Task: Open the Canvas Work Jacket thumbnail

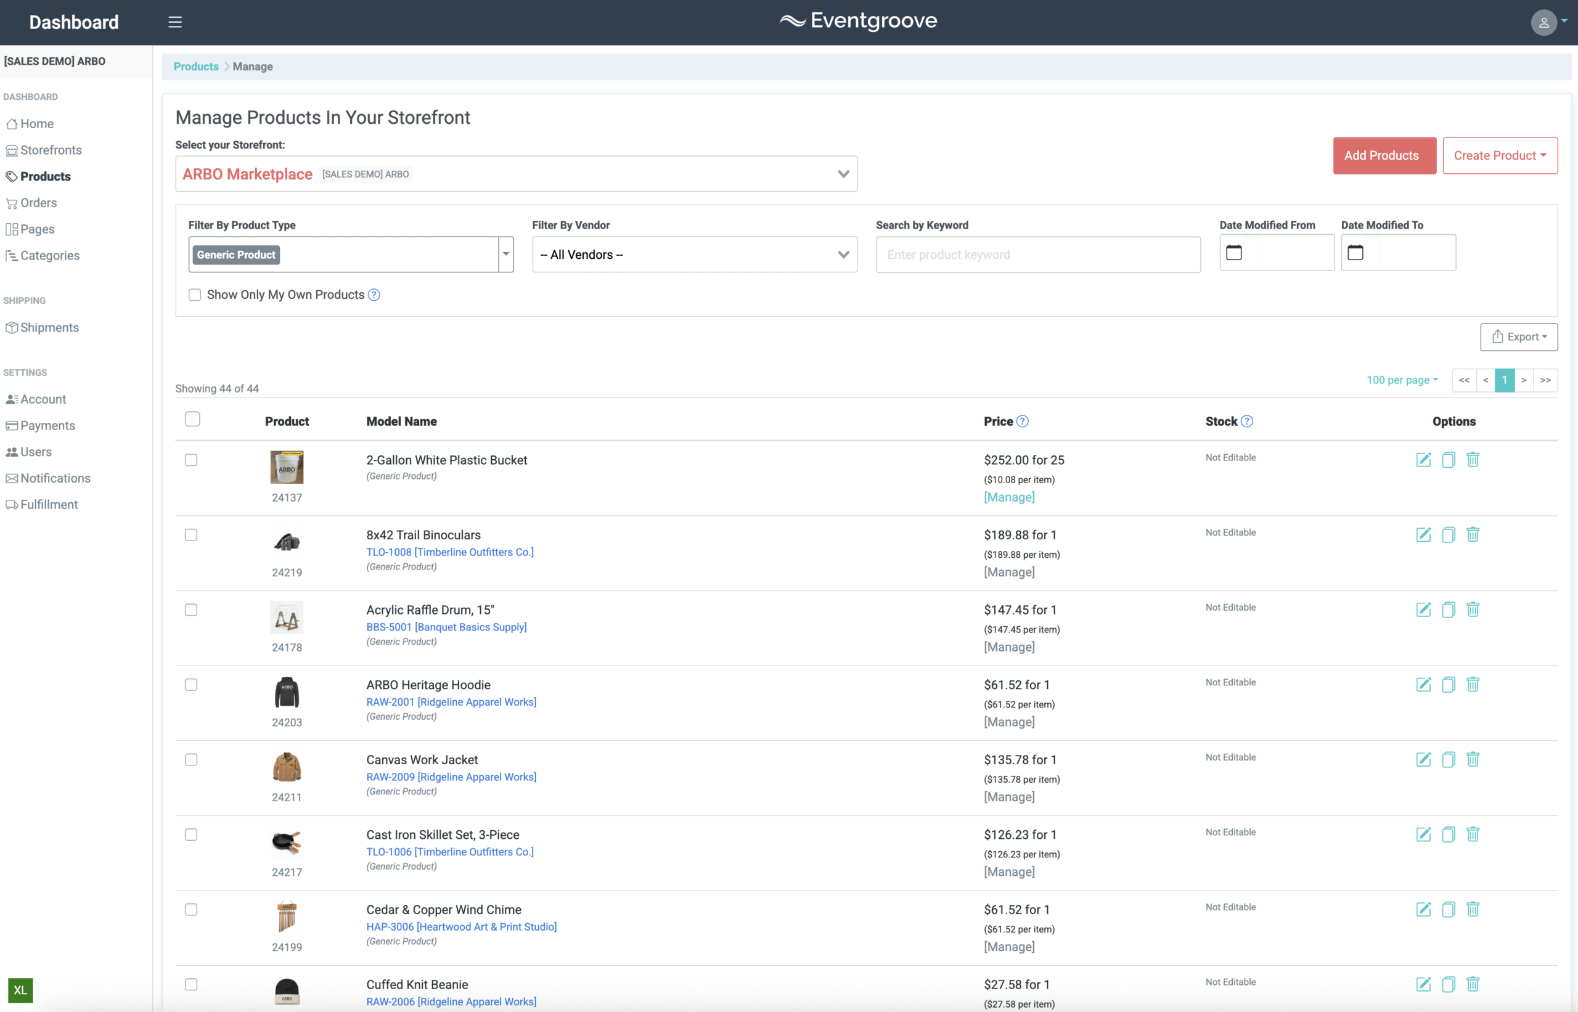Action: (287, 767)
